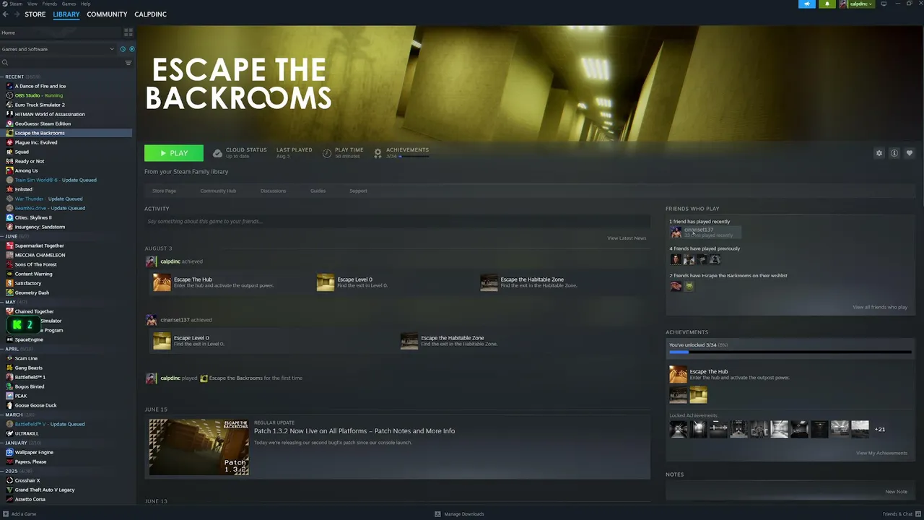This screenshot has width=924, height=520.
Task: Click View all friends who play
Action: (x=880, y=307)
